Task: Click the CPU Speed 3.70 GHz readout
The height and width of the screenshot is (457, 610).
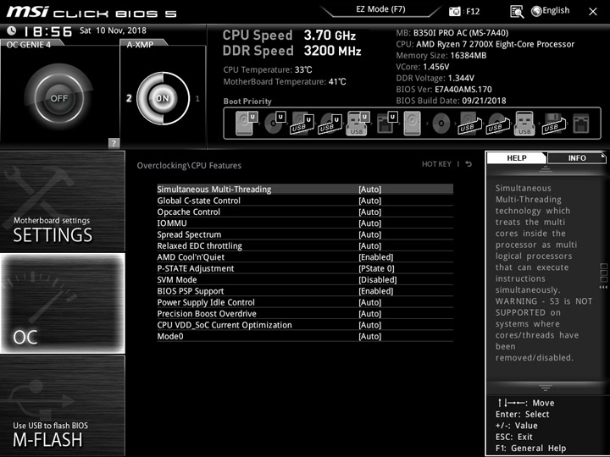Action: click(x=289, y=36)
